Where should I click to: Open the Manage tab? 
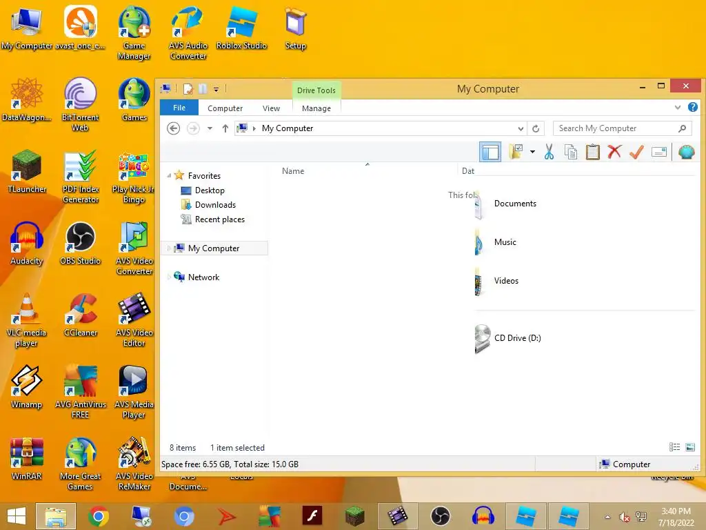tap(316, 108)
